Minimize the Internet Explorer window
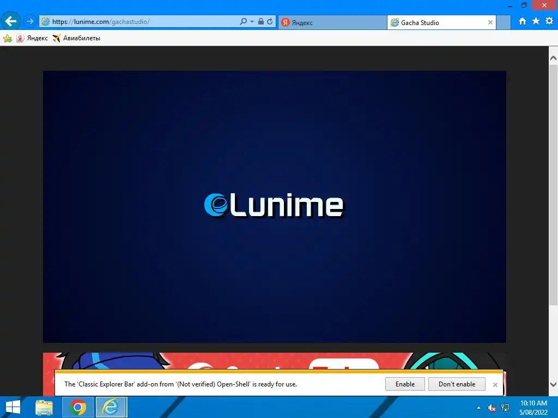558x418 pixels. 510,5
